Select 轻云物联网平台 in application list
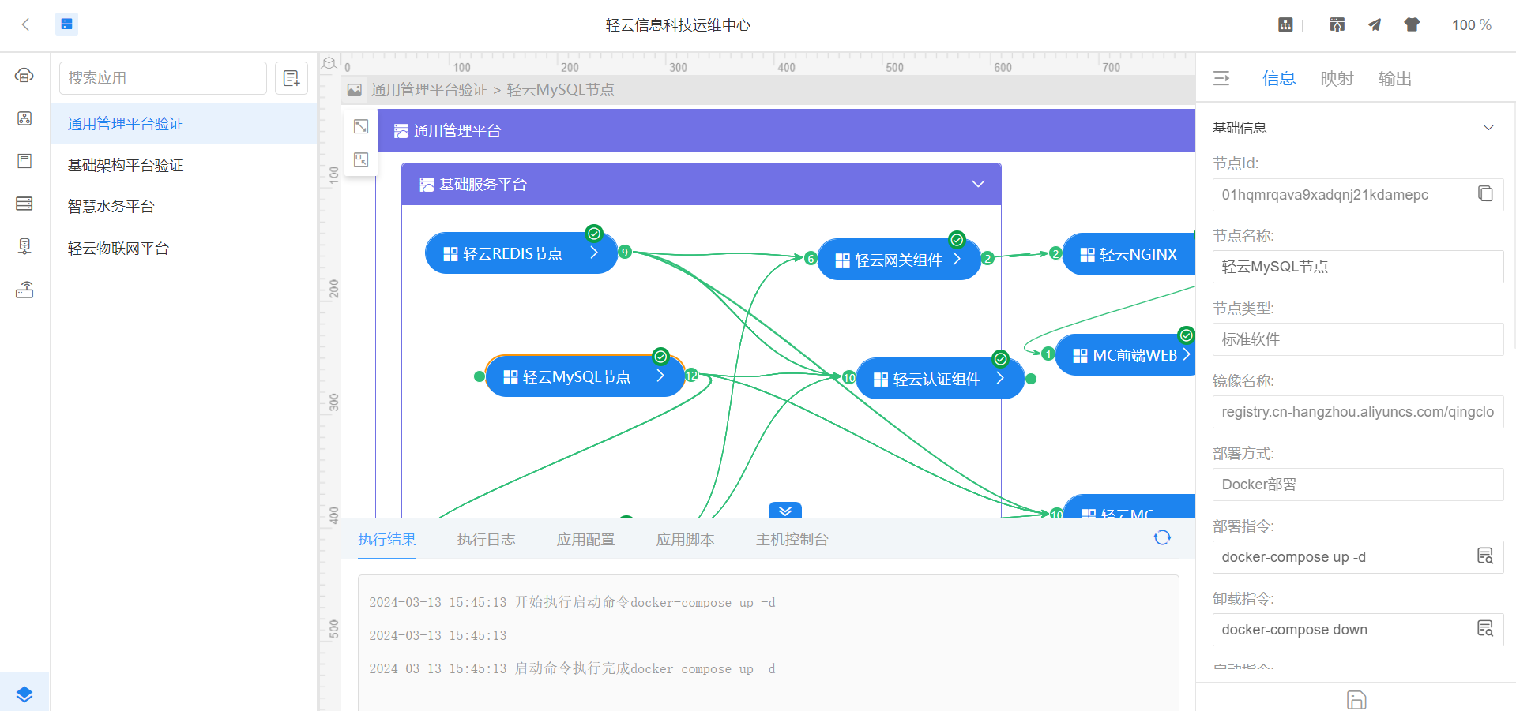Viewport: 1516px width, 711px height. coord(184,249)
